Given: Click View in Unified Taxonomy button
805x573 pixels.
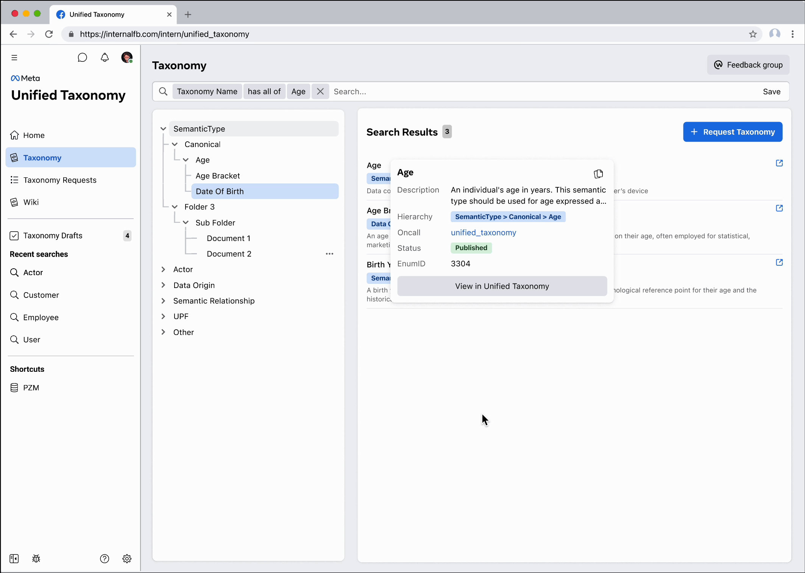Looking at the screenshot, I should pos(502,286).
